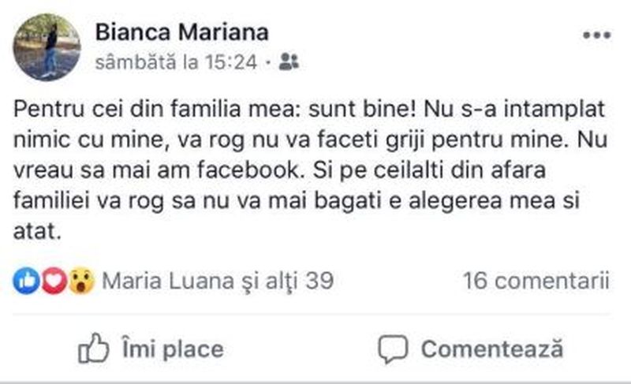
Task: Click the friends audience icon beside timestamp
Action: point(289,63)
